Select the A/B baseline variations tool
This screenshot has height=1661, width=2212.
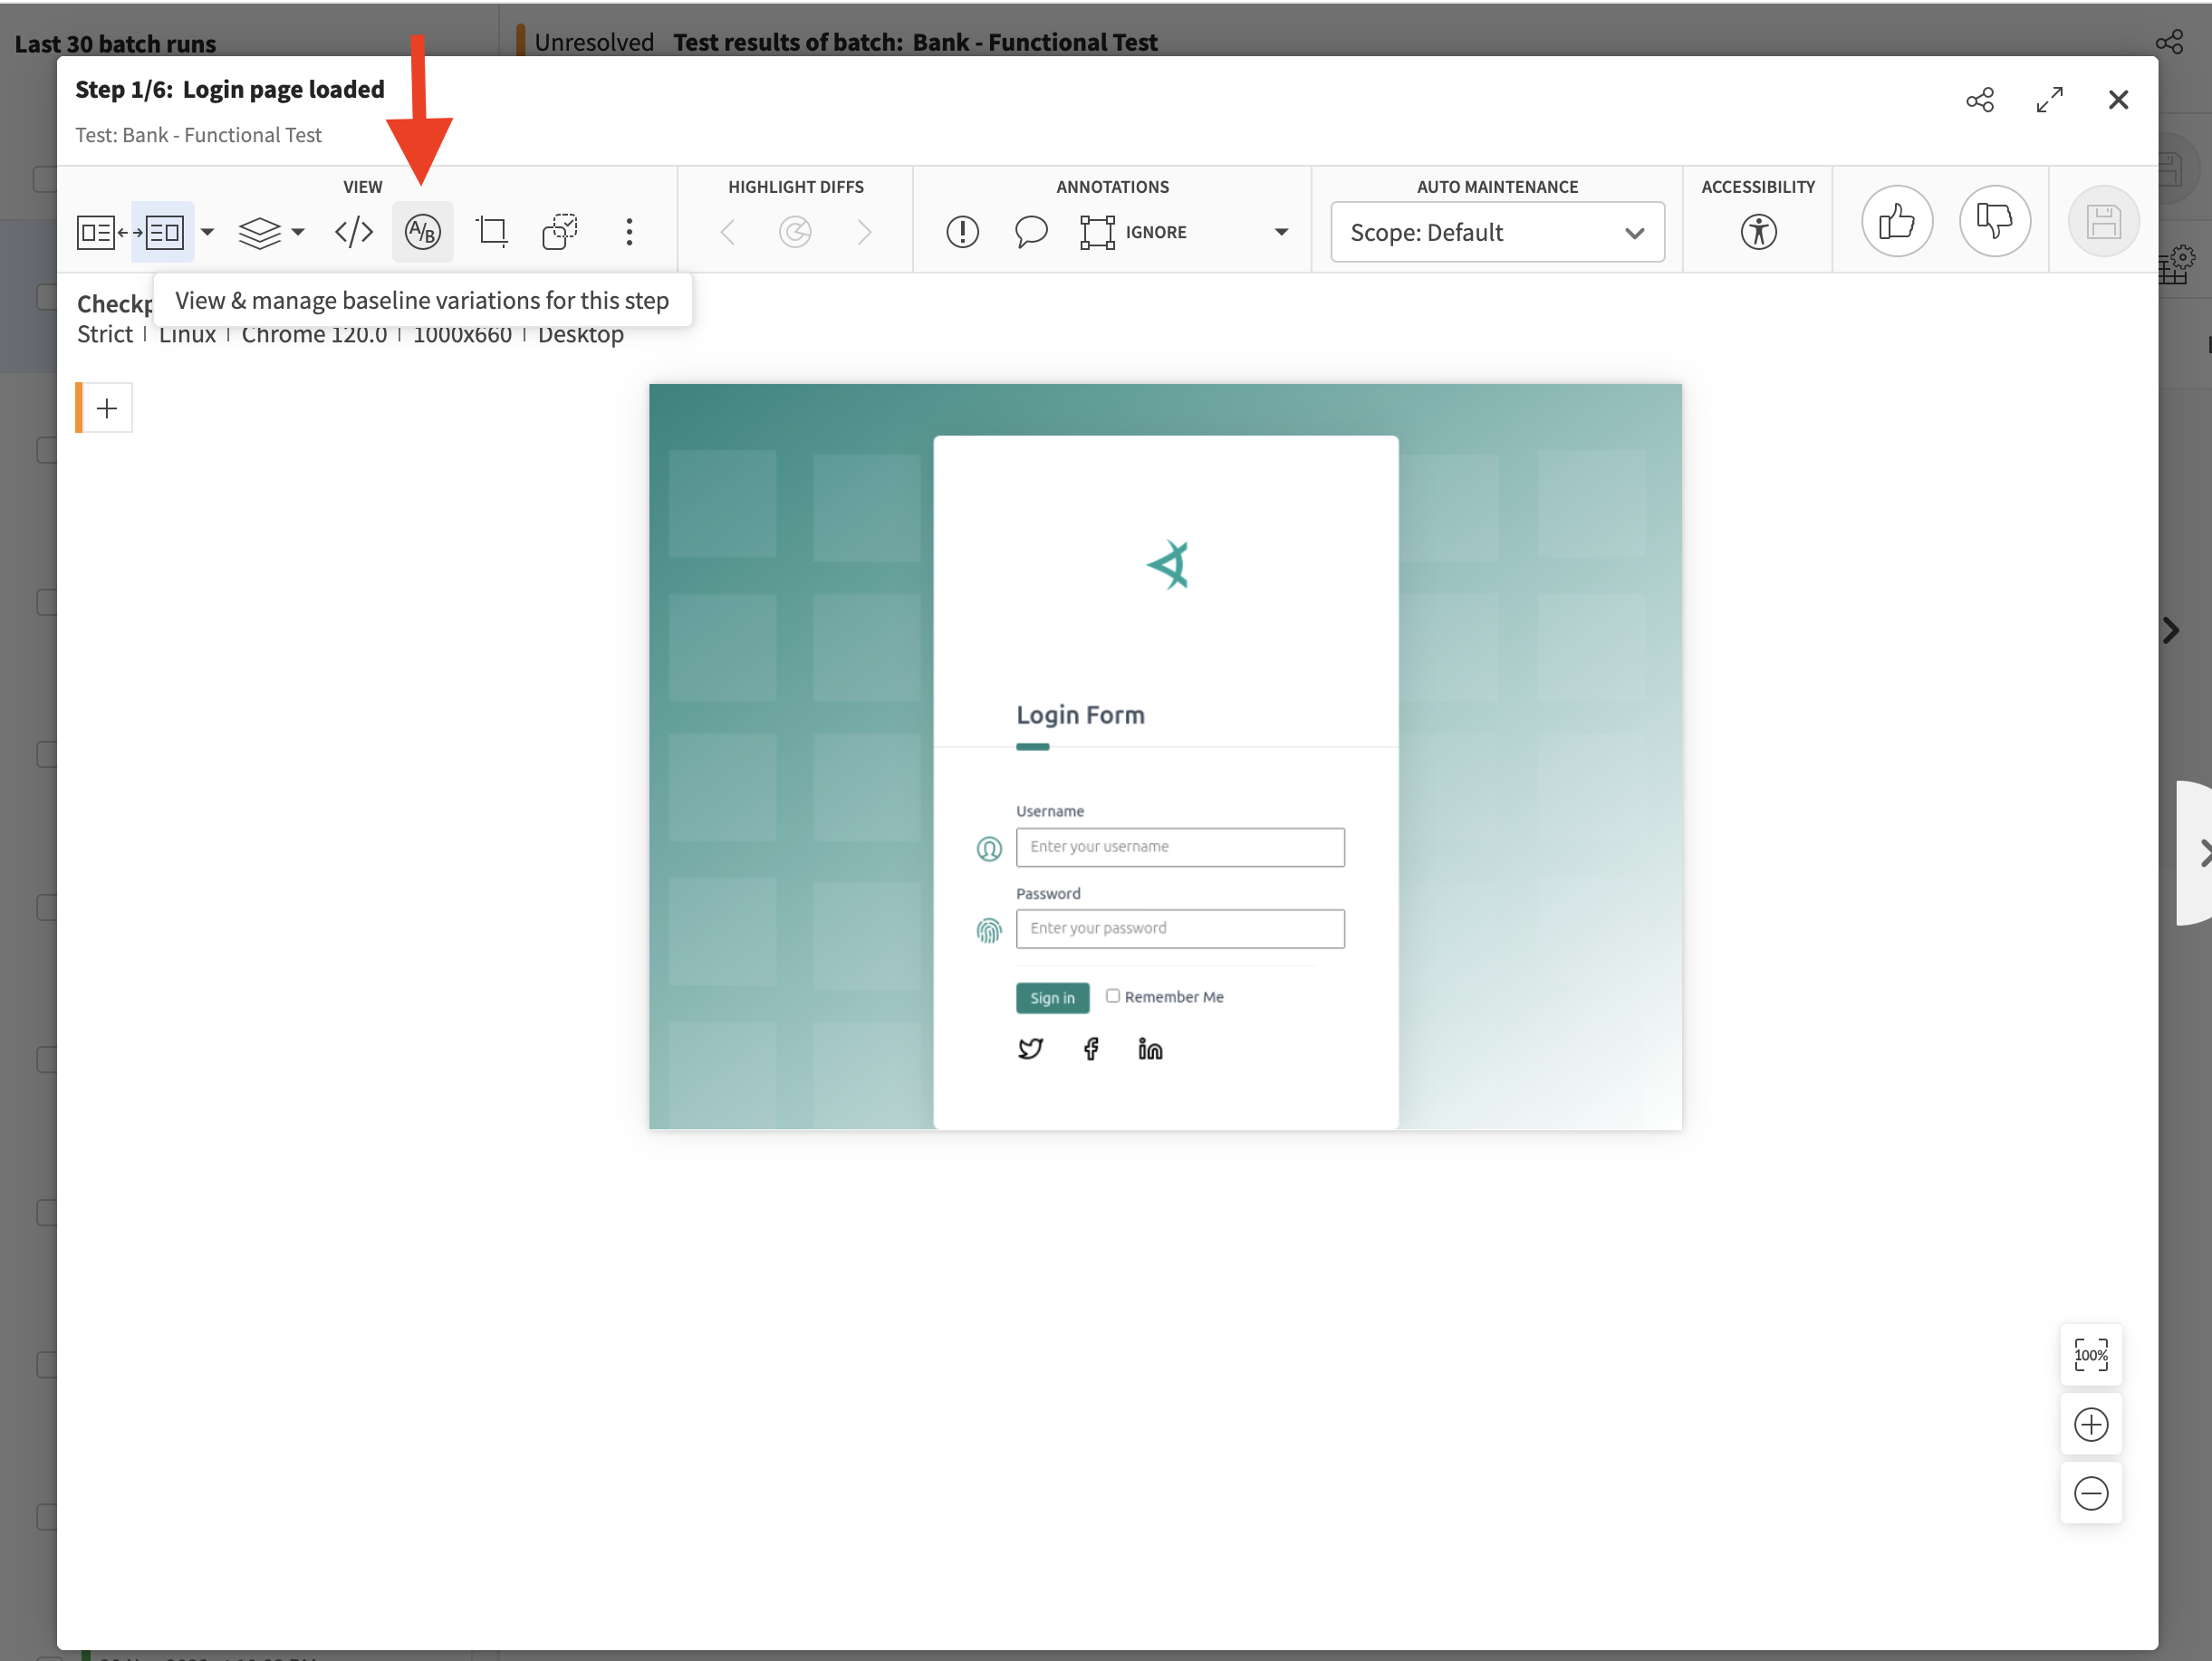point(422,231)
